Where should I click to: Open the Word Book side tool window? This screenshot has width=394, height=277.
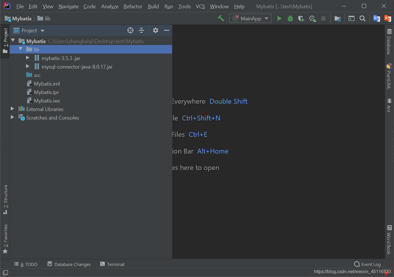(x=389, y=240)
